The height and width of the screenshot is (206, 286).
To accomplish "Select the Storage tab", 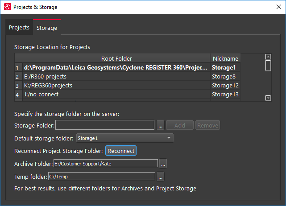I will (x=47, y=28).
